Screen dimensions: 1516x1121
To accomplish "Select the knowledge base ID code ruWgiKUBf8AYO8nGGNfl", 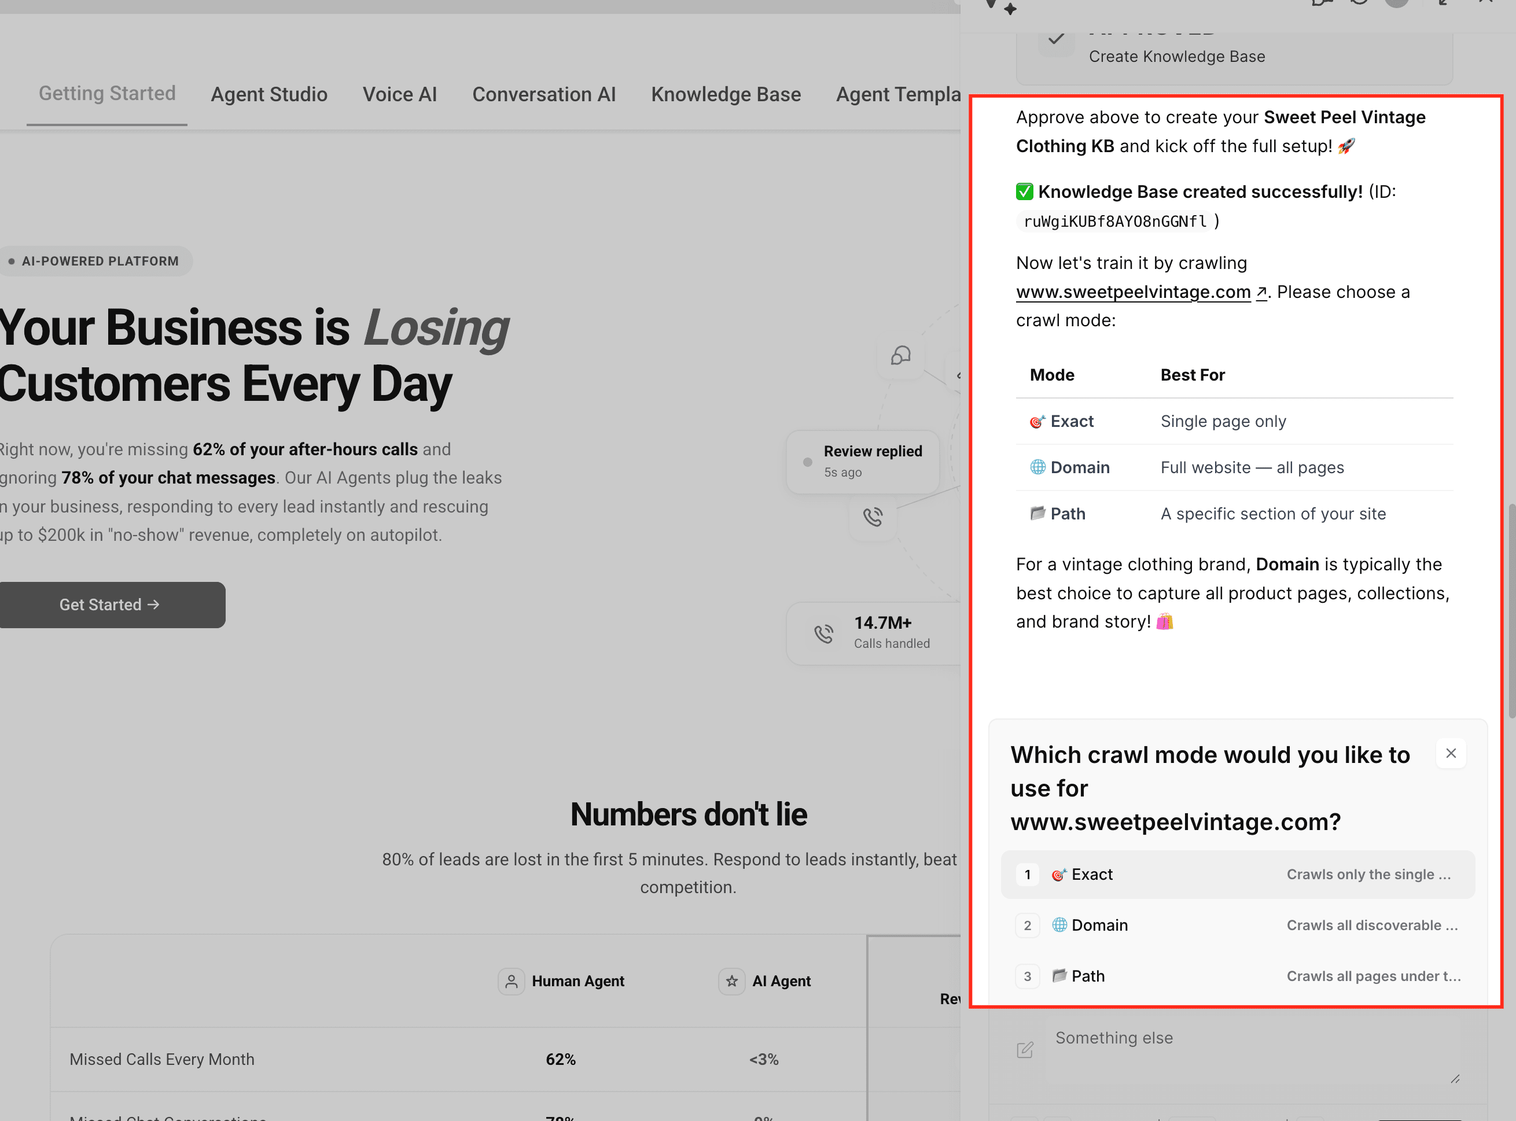I will (1115, 221).
